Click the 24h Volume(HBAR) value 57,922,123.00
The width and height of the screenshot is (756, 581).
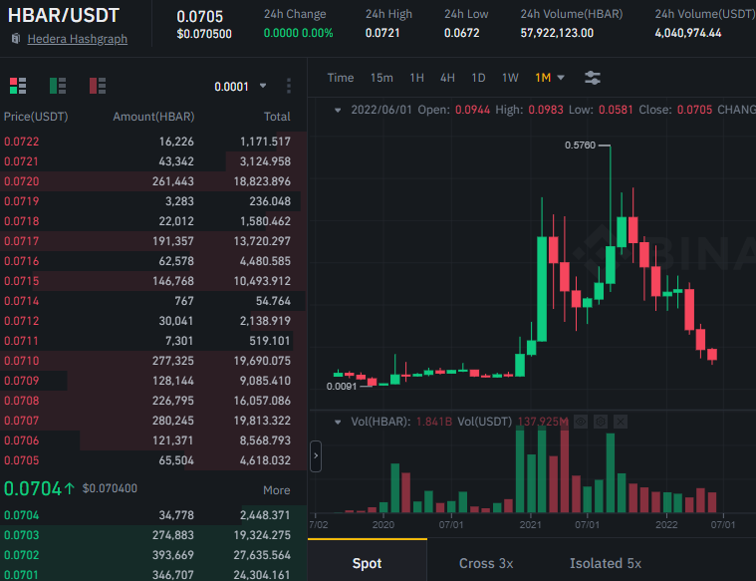557,33
